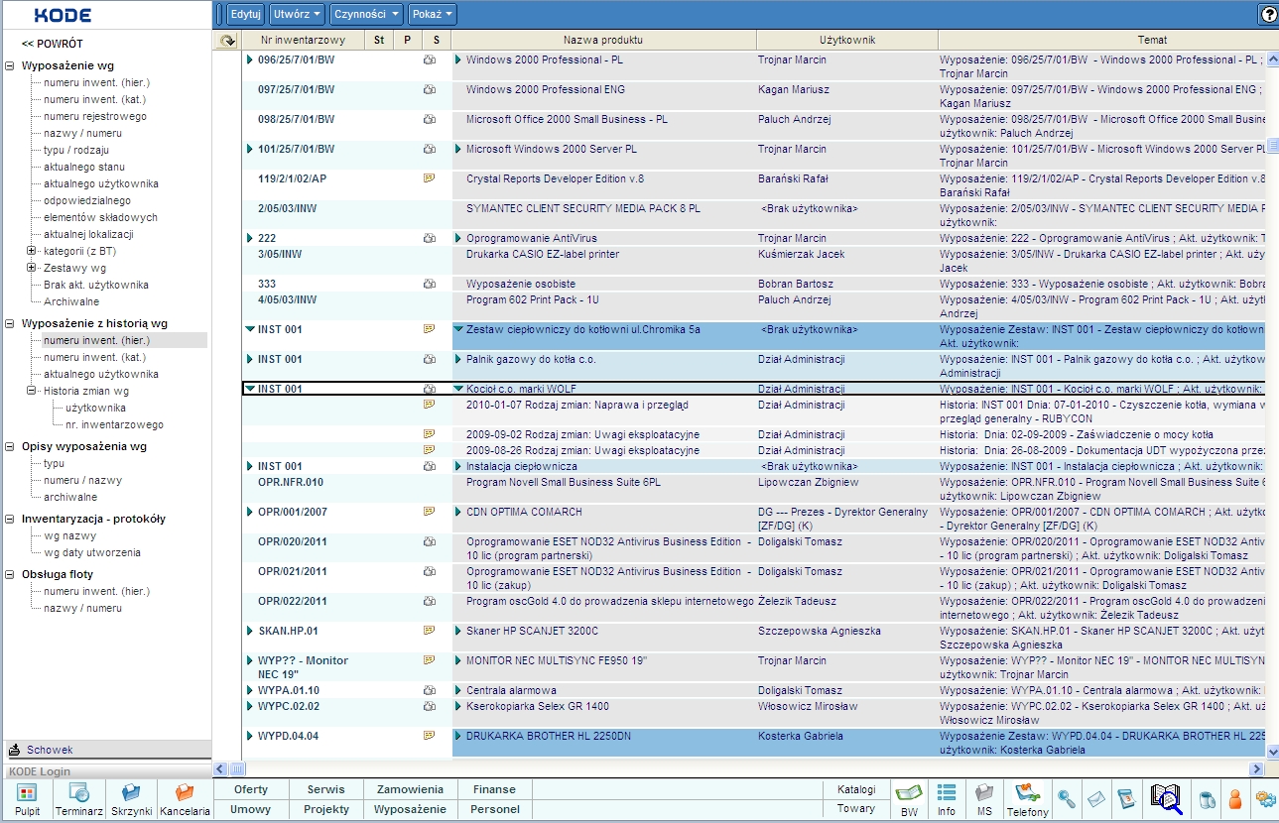The image size is (1279, 823).
Task: Click the orange user person icon
Action: pyautogui.click(x=1235, y=798)
